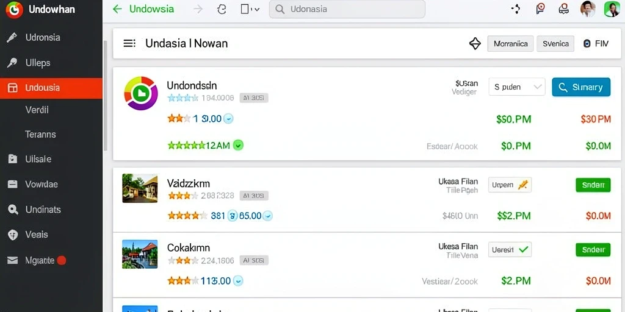Click the magnifier icon beside Undinats
The height and width of the screenshot is (312, 625).
tap(13, 210)
